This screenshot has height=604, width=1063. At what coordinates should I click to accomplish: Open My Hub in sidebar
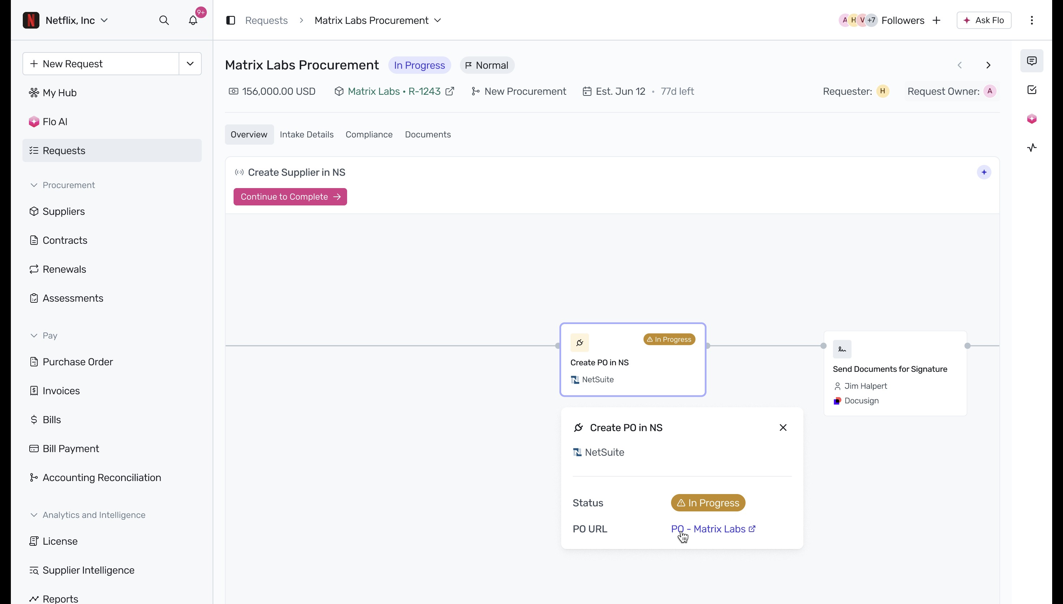112,93
